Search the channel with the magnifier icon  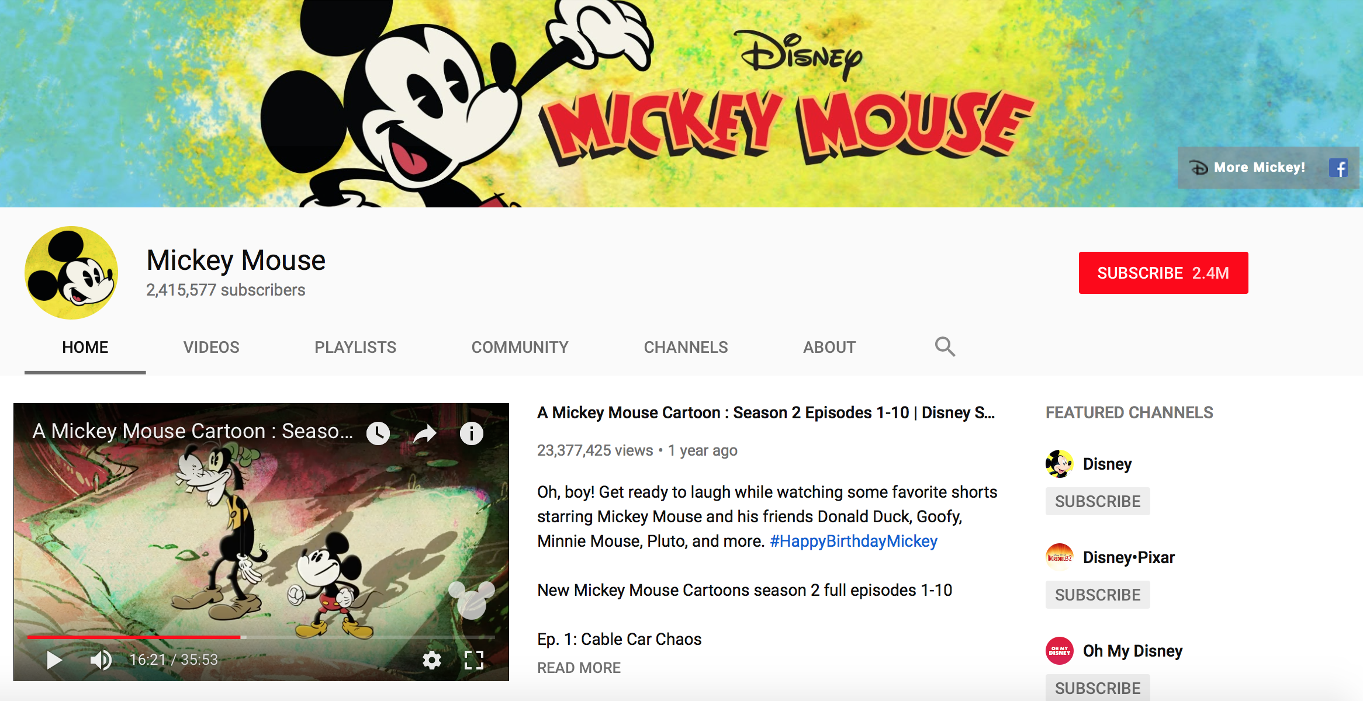945,347
